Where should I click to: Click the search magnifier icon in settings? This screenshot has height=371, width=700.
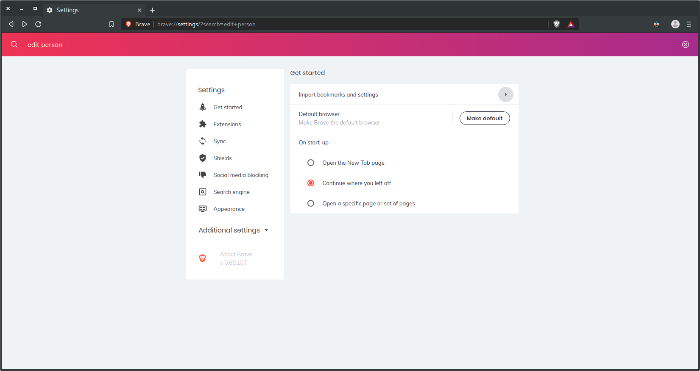pos(14,44)
